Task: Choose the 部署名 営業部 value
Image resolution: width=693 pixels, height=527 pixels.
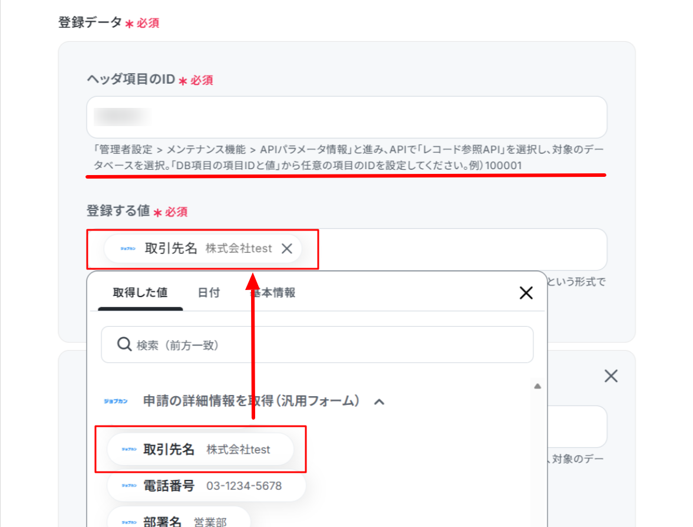Action: click(179, 518)
